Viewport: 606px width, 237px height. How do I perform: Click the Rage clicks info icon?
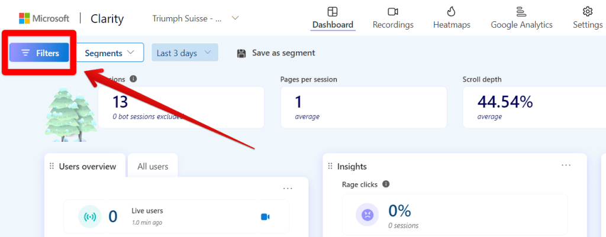386,184
